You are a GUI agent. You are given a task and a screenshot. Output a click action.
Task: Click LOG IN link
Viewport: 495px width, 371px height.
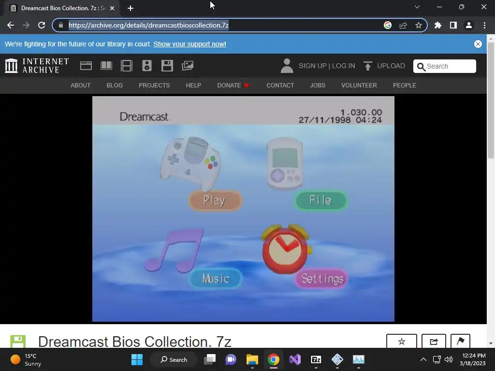pyautogui.click(x=344, y=66)
